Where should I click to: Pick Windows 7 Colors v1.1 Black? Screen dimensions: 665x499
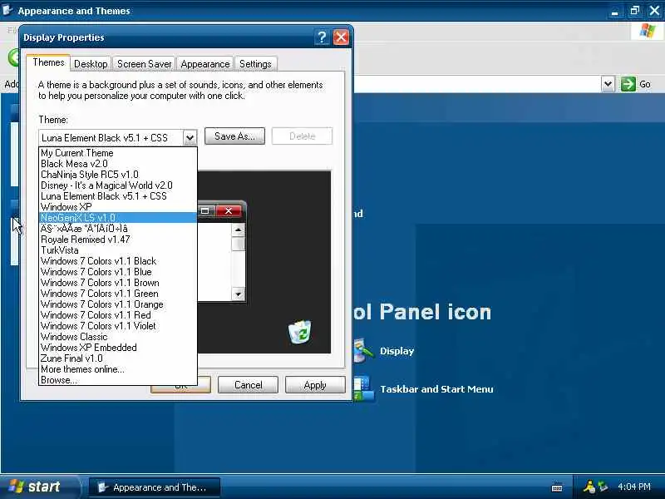click(x=118, y=261)
